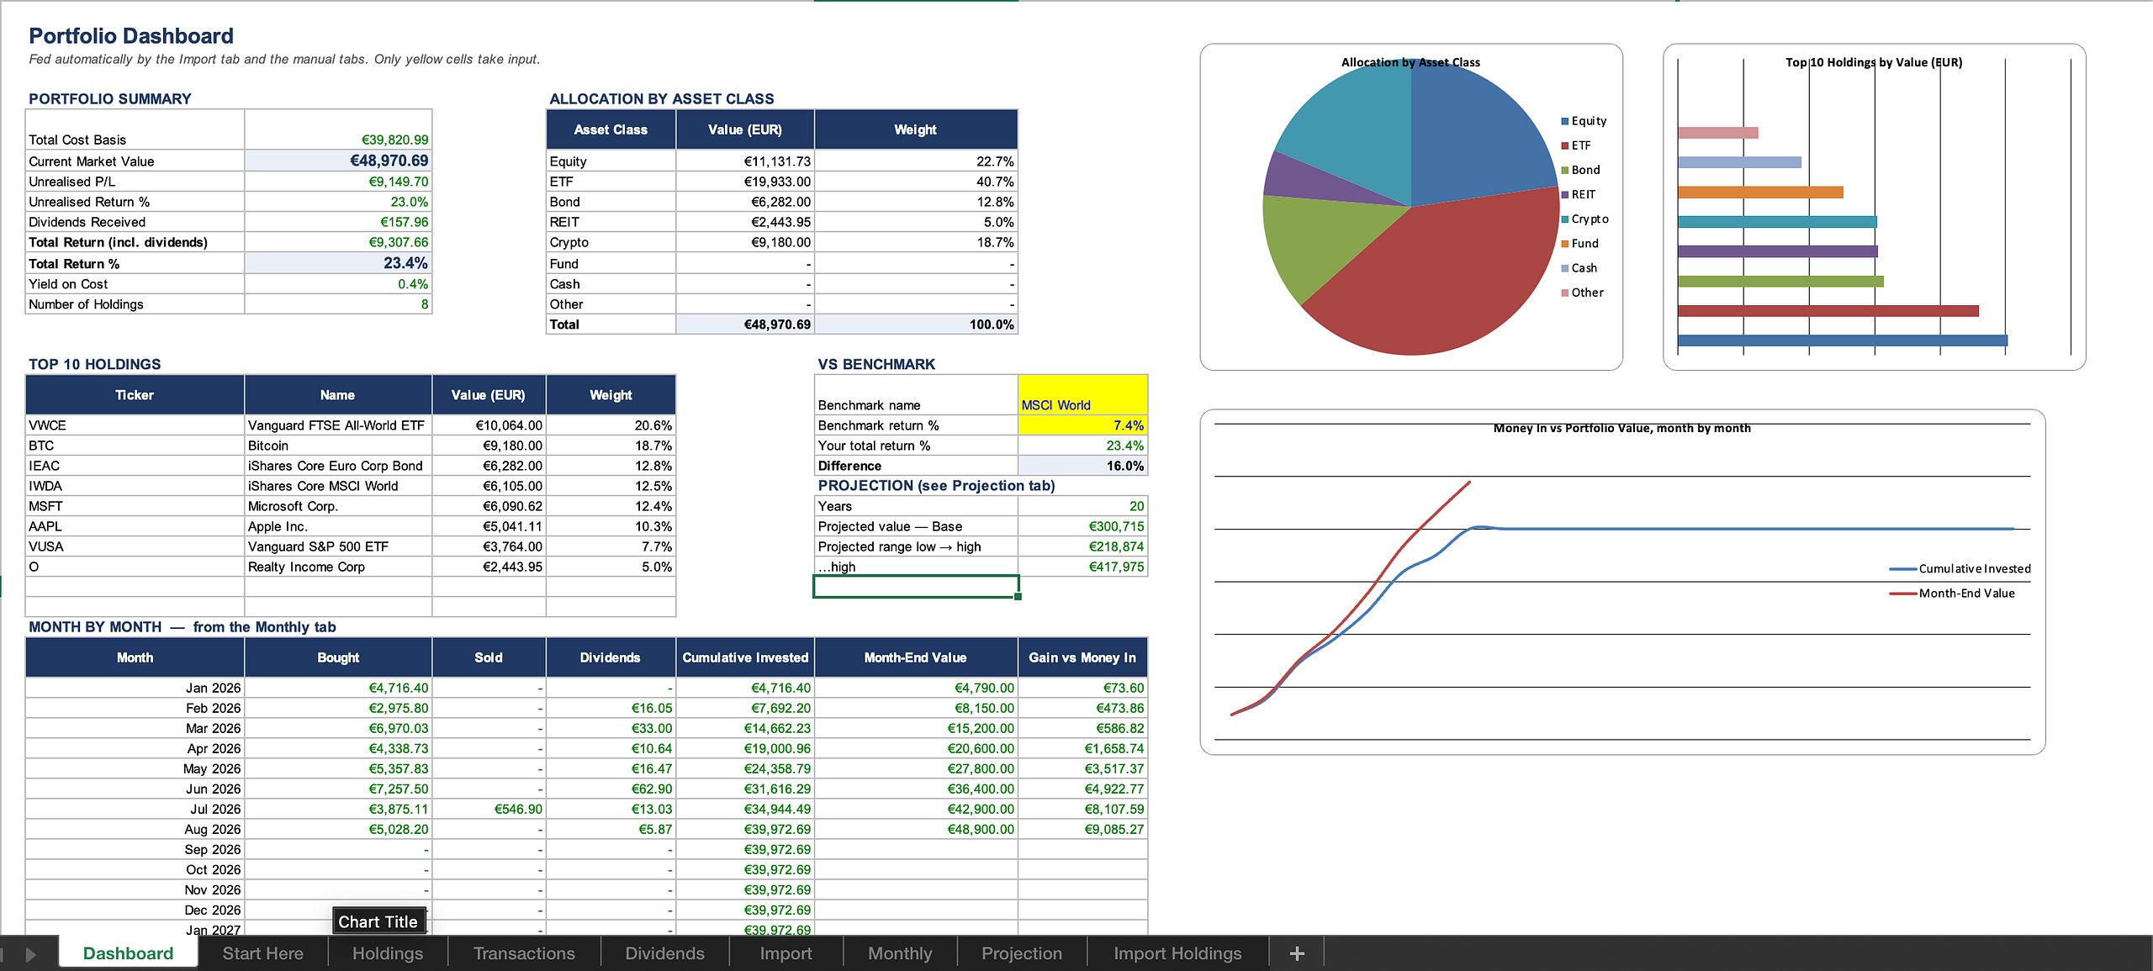Select the longest blue bar in holdings chart
Screen dimensions: 2153x971
[x=1843, y=340]
